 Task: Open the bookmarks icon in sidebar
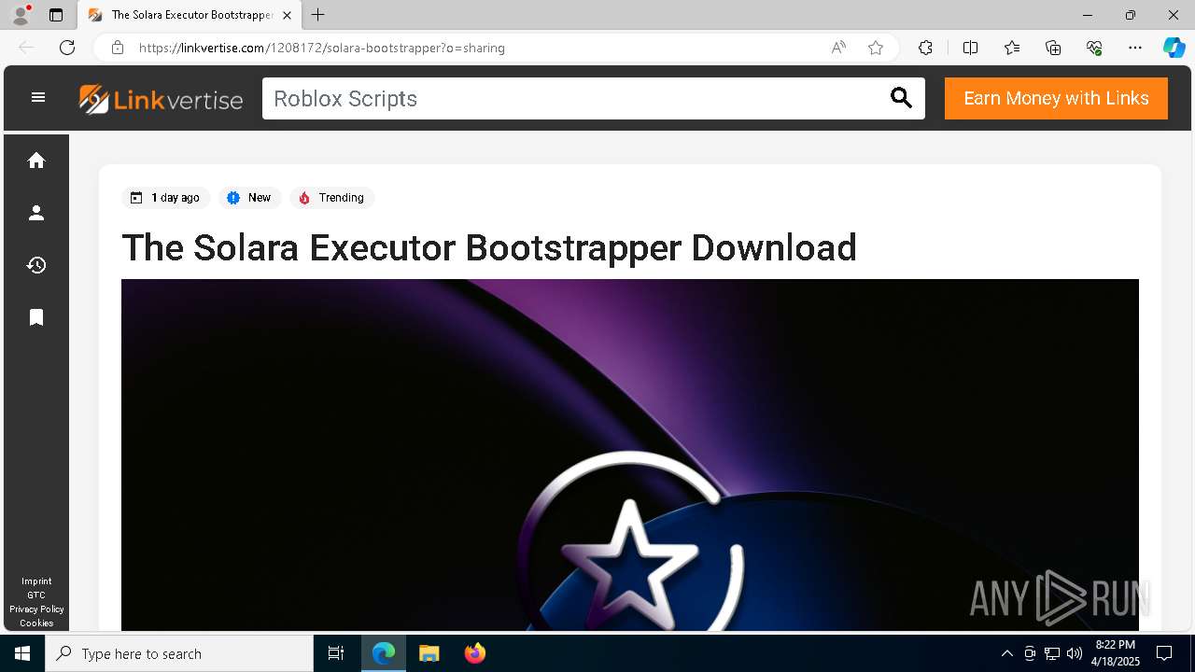pyautogui.click(x=36, y=317)
